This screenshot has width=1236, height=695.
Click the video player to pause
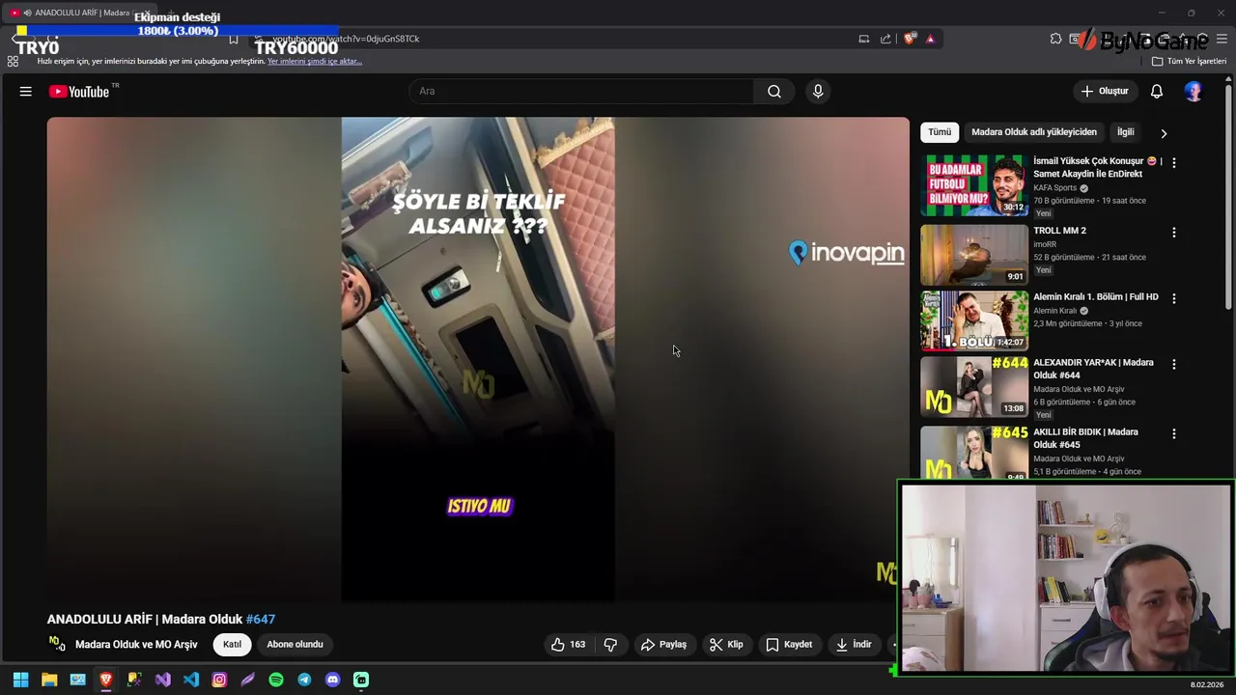[478, 359]
